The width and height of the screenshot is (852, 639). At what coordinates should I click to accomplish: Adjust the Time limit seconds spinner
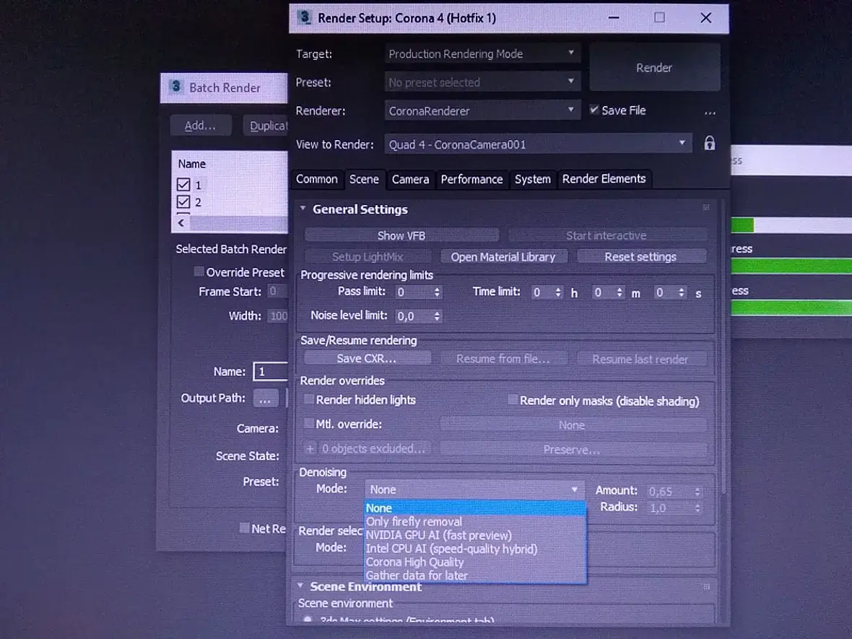tap(682, 292)
